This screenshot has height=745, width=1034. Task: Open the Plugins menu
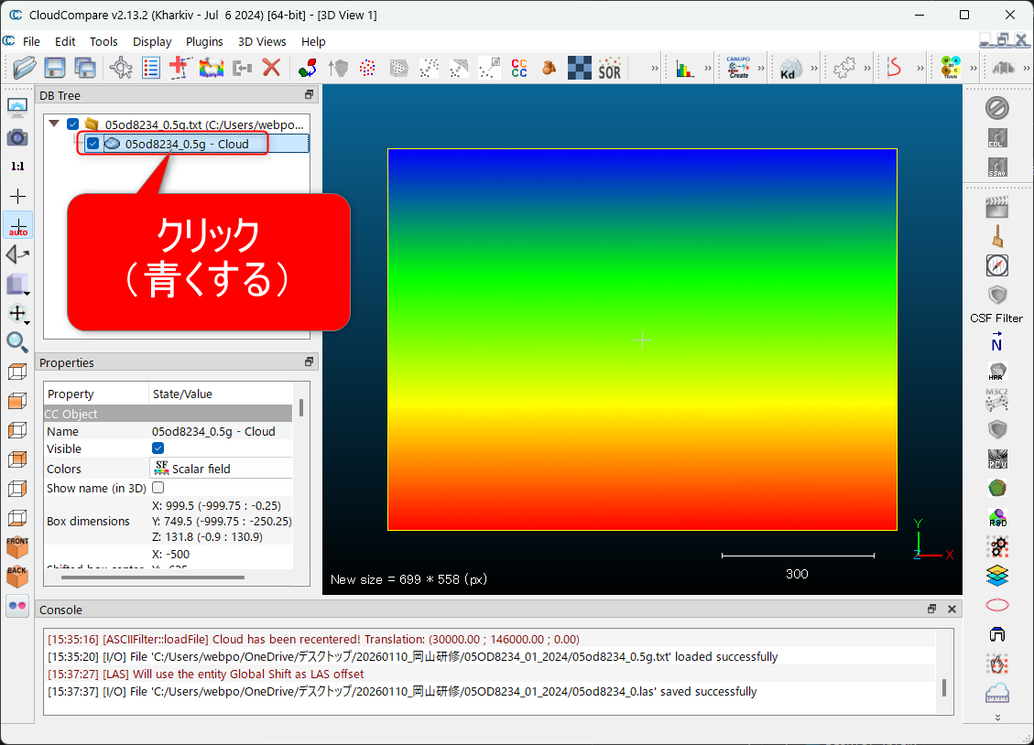click(x=204, y=41)
